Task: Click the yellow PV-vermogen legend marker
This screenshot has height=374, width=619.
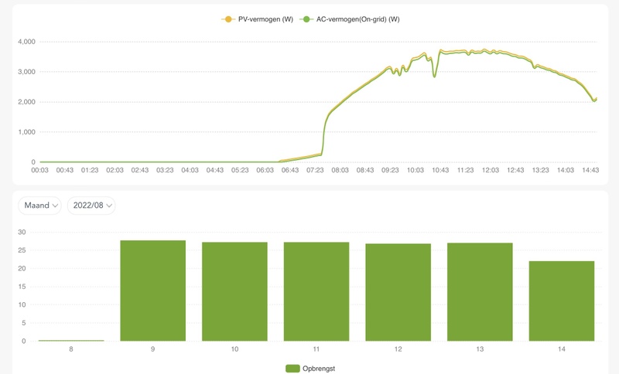Action: point(227,19)
